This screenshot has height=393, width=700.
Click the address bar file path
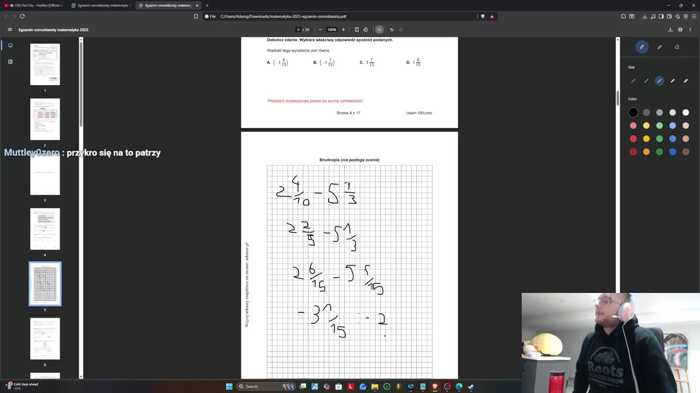click(283, 16)
